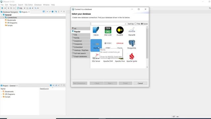The image size is (211, 119).
Task: Maximize the Database Navigator panel
Action: pyautogui.click(x=64, y=12)
